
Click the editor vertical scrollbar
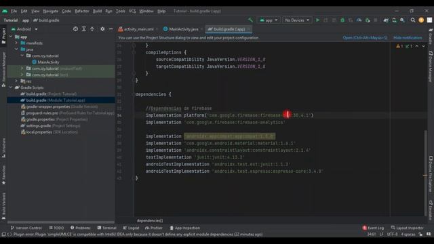click(x=425, y=173)
